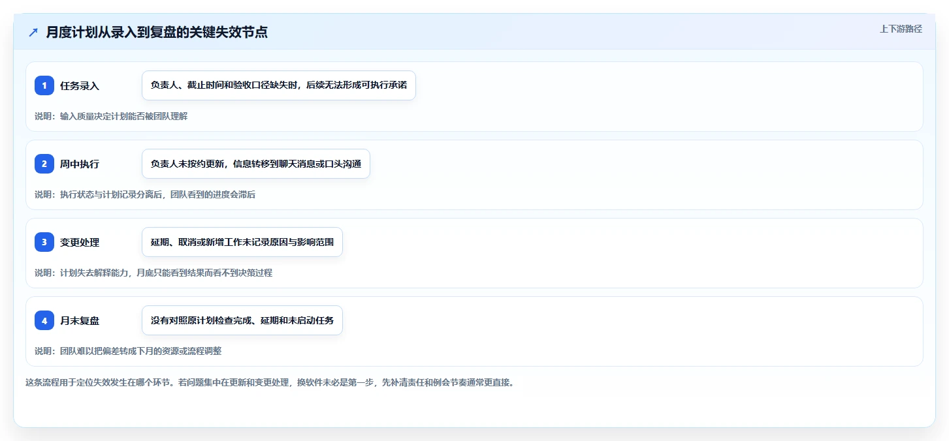Select step badge number 4

(x=44, y=320)
